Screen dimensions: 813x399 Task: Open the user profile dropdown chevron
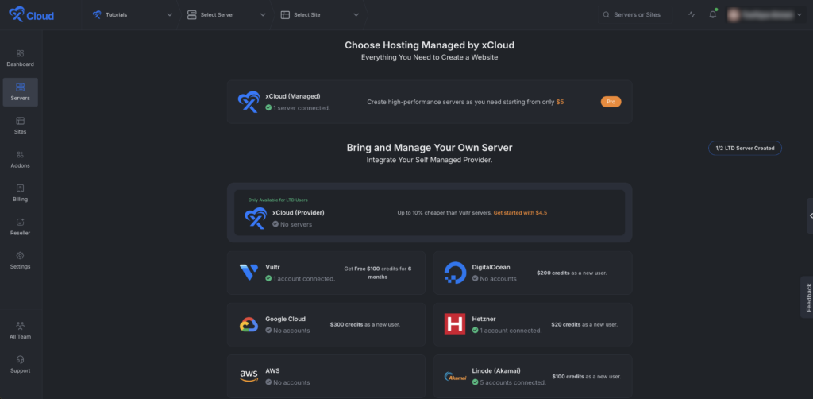[x=799, y=15]
